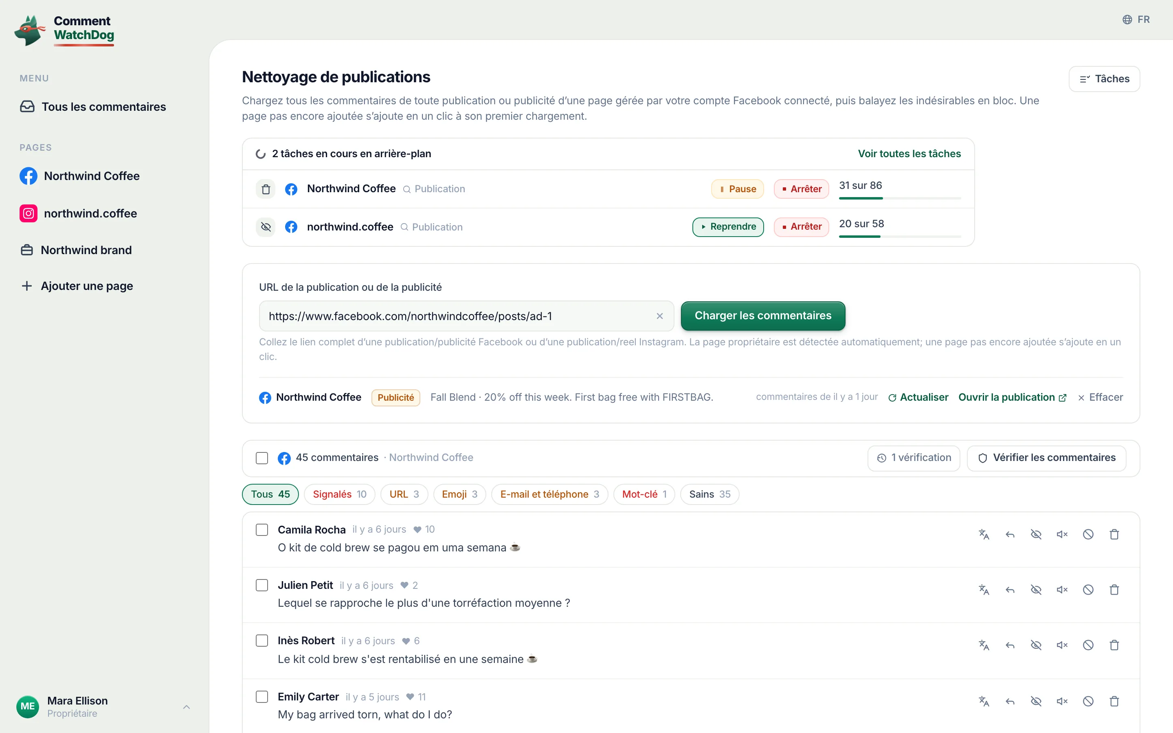Filter by Signalés 10

(339, 494)
